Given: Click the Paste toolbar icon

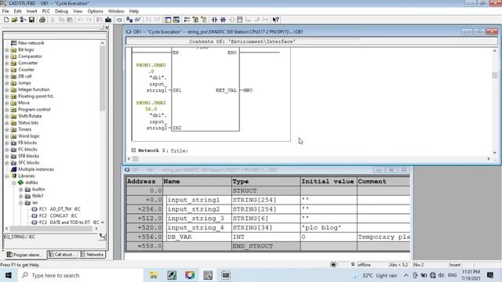Looking at the screenshot, I should (70, 20).
